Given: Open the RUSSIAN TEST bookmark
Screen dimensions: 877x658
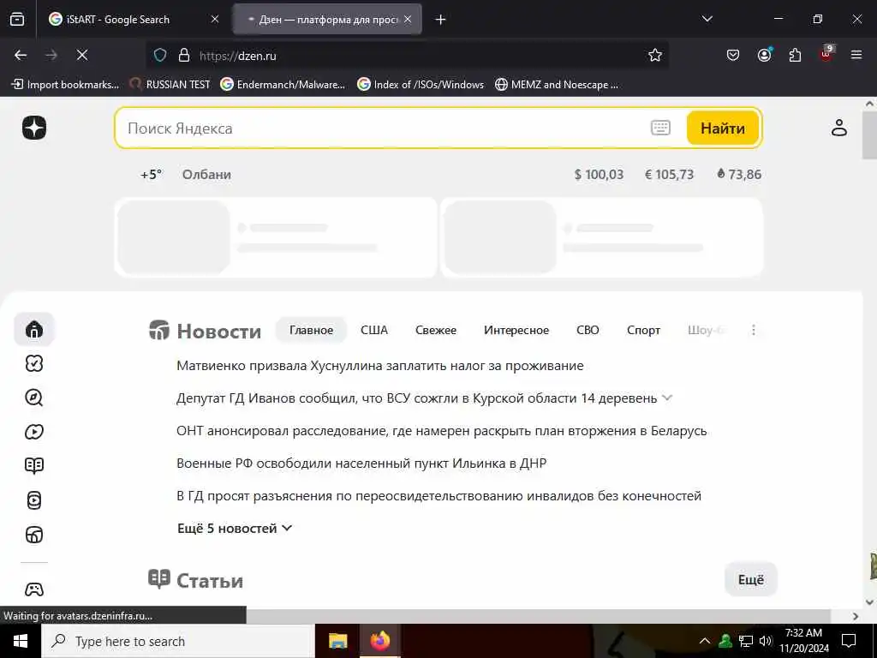Looking at the screenshot, I should tap(170, 85).
